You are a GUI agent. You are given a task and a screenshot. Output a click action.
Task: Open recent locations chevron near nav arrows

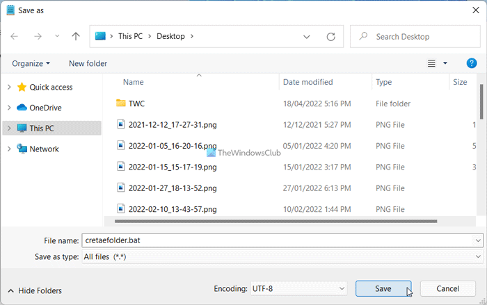(x=57, y=36)
